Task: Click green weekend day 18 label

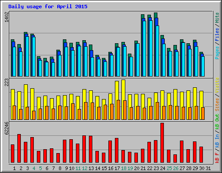Action: click(x=124, y=168)
